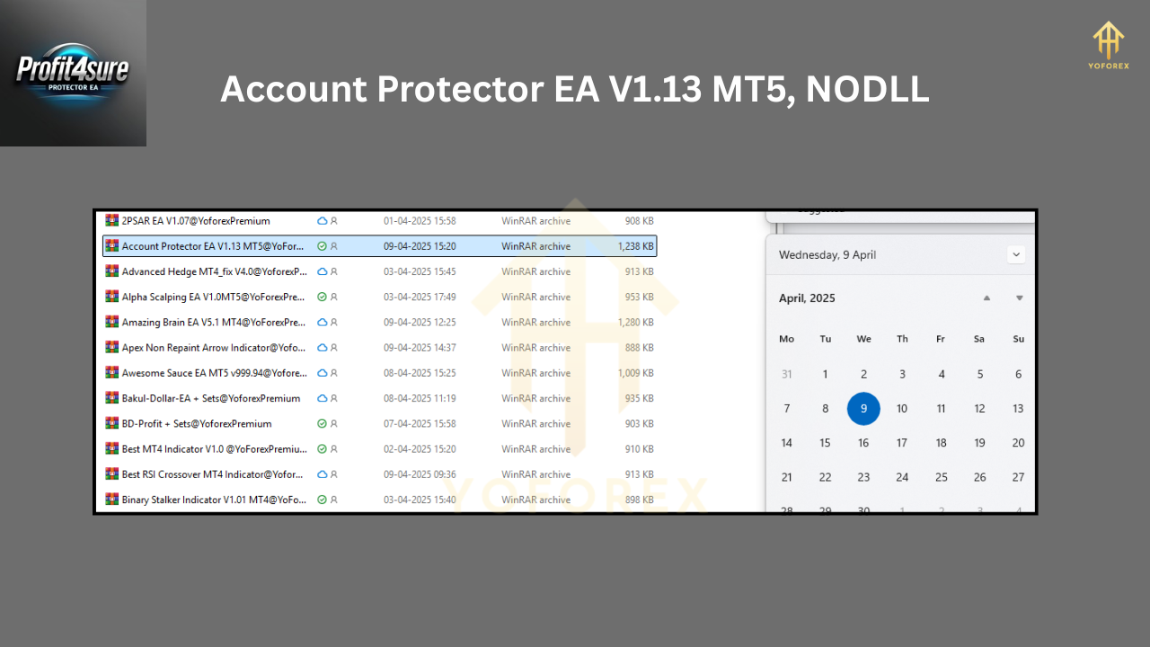The image size is (1150, 647).
Task: Click the Wednesday, 9 April date header
Action: pyautogui.click(x=827, y=254)
